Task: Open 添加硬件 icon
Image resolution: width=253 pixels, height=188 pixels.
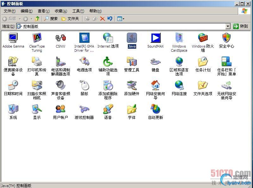Action: coord(132,85)
